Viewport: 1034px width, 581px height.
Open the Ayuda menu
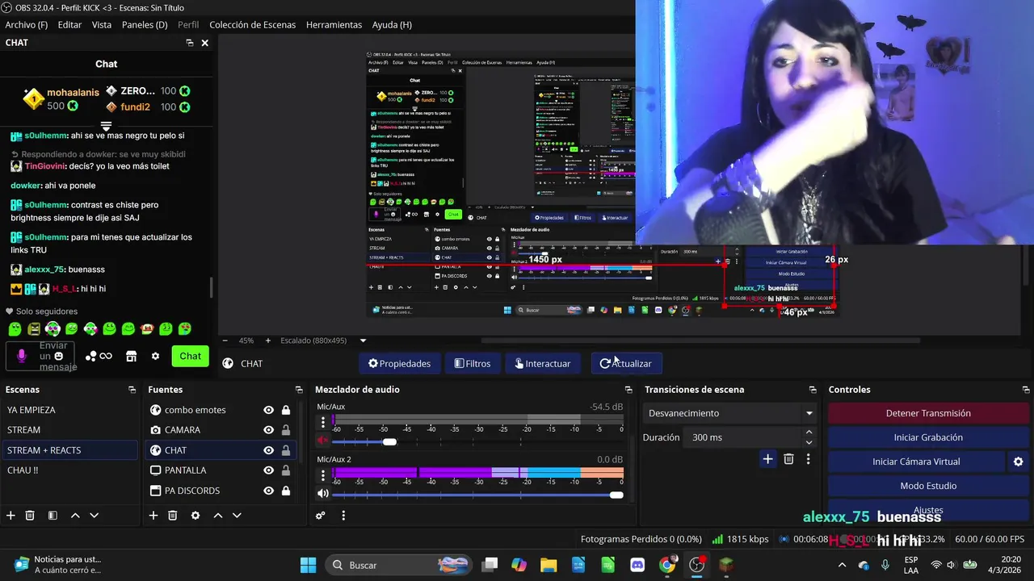click(x=392, y=25)
